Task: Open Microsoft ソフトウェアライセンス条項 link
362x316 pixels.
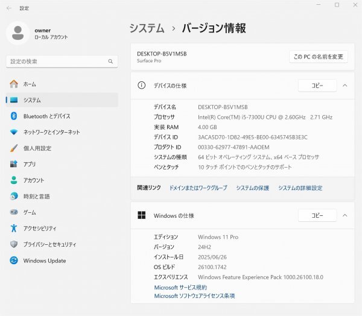Action: pos(194,295)
